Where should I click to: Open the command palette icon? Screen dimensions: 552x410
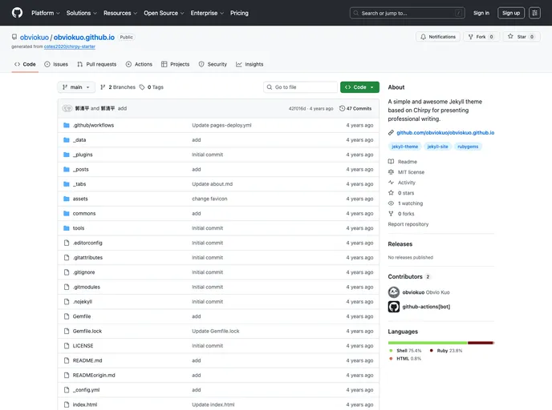(x=534, y=13)
